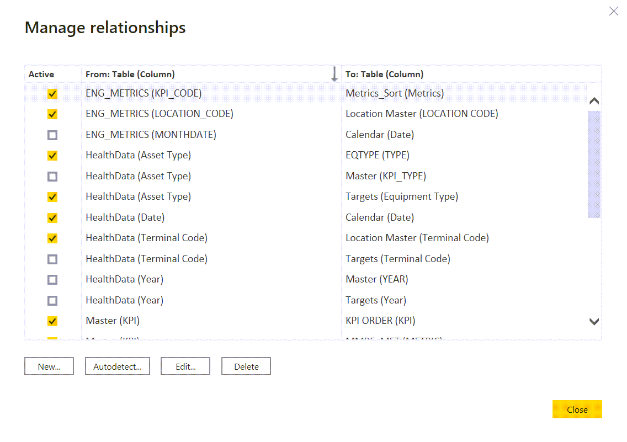This screenshot has height=442, width=627.
Task: Click Targets (Equipment Type) cell
Action: click(x=402, y=196)
